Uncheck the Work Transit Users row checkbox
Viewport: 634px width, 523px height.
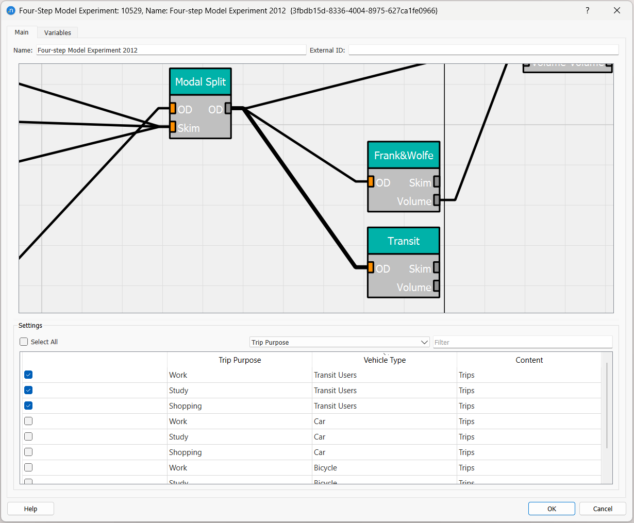click(x=28, y=375)
